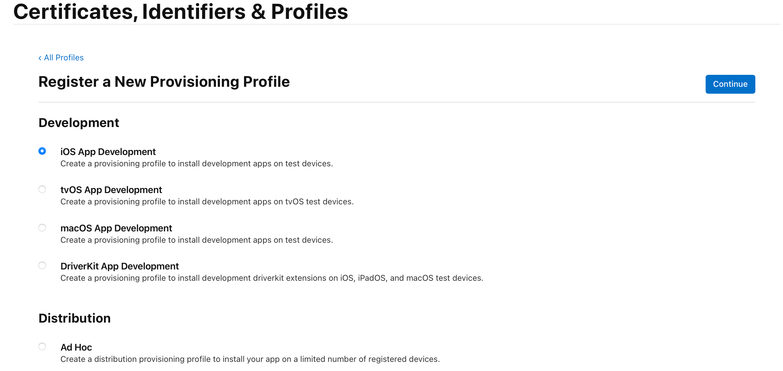Click the tvOS test devices description text
This screenshot has width=783, height=371.
pyautogui.click(x=207, y=202)
